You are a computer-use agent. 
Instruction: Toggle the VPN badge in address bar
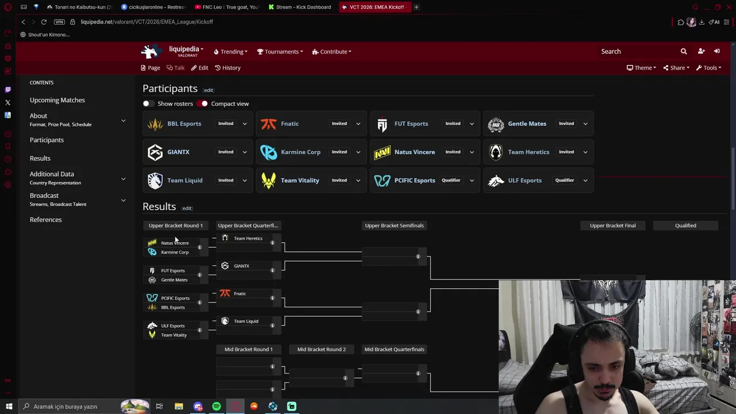[59, 22]
